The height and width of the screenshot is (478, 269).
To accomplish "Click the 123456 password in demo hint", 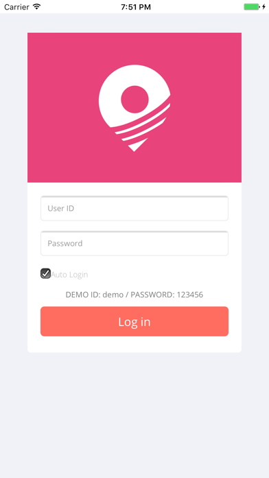I will [x=190, y=295].
